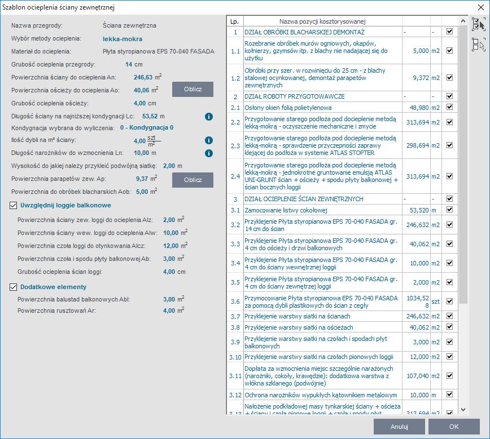The height and width of the screenshot is (439, 490).
Task: Uncheck row 1.2 demontaż parapetów zewnętrznych
Action: coord(450,77)
